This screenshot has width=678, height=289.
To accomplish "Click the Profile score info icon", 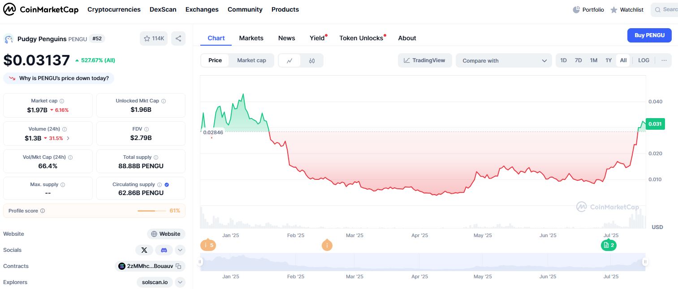I will point(43,211).
